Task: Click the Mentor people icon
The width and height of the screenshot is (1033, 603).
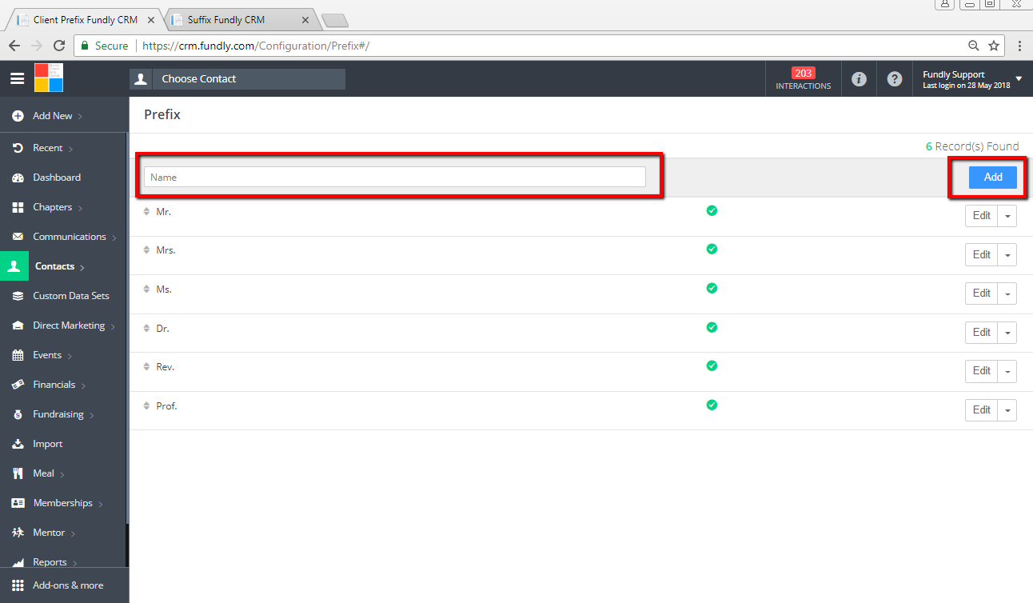Action: 18,533
